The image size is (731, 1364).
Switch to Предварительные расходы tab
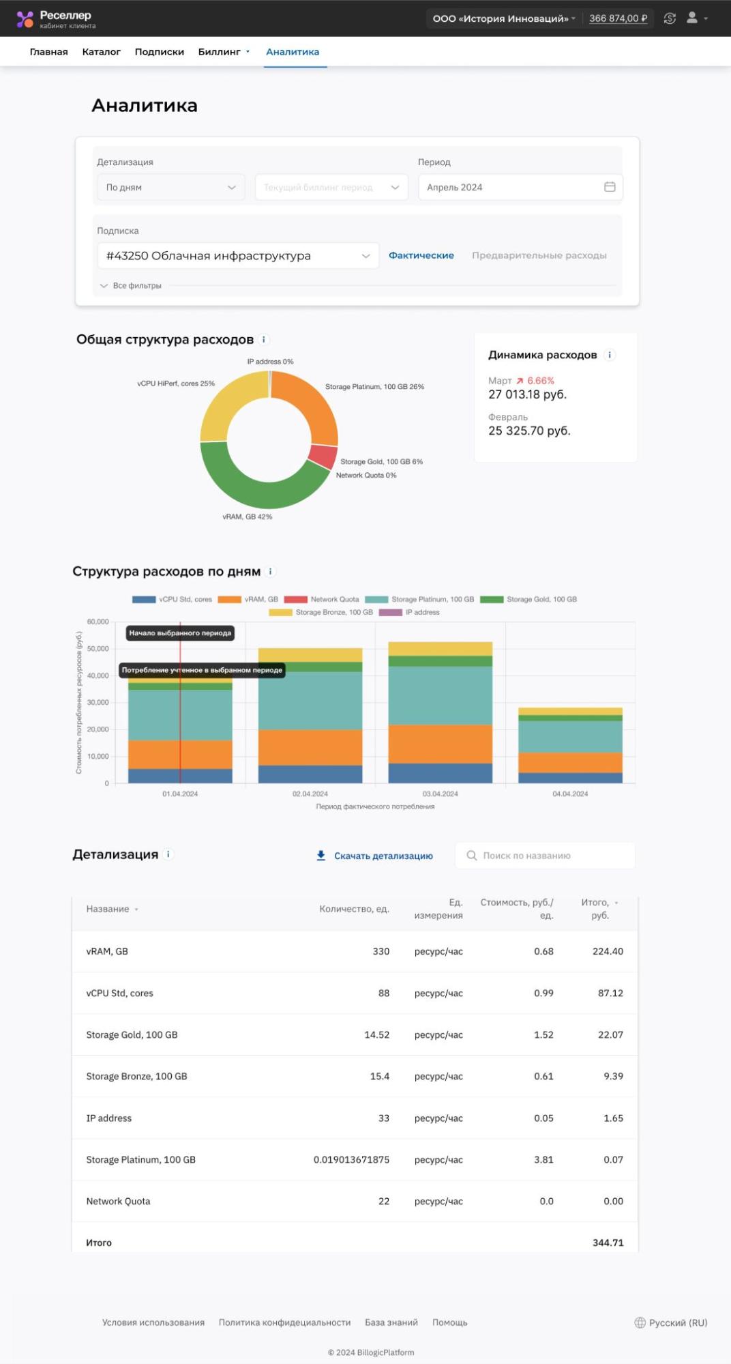[539, 255]
